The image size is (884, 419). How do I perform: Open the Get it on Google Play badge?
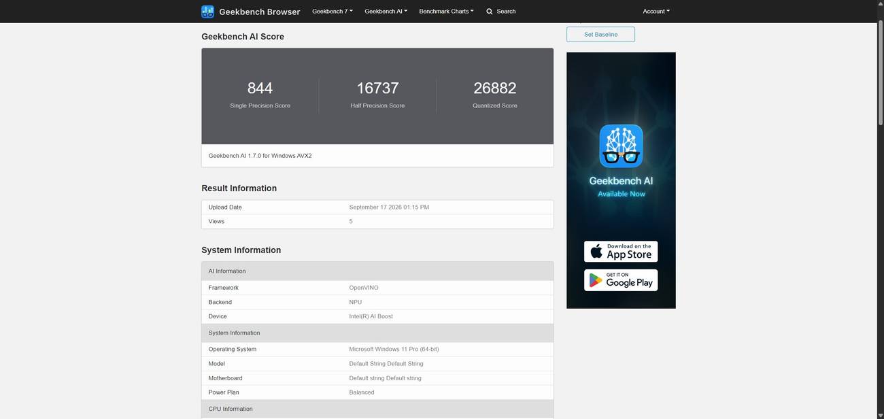click(x=621, y=280)
